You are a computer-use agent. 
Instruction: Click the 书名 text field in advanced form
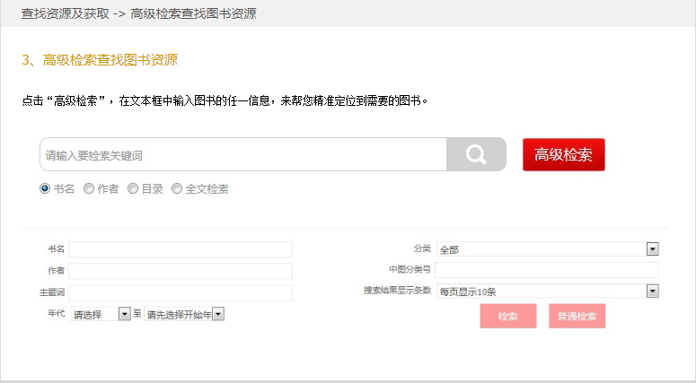pos(181,249)
